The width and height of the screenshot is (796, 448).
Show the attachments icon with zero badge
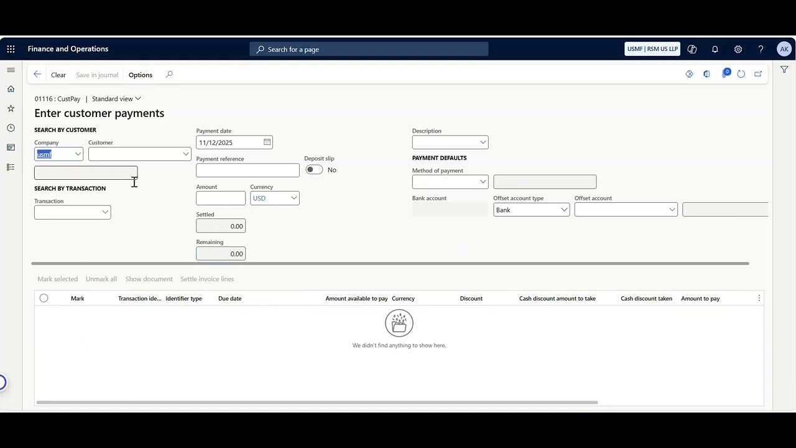[x=725, y=73]
